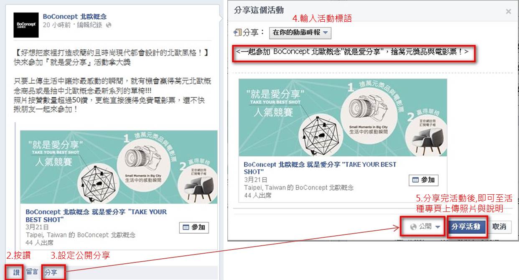This screenshot has height=280, width=519.
Task: Open the event title link in the post card
Action: [96, 216]
